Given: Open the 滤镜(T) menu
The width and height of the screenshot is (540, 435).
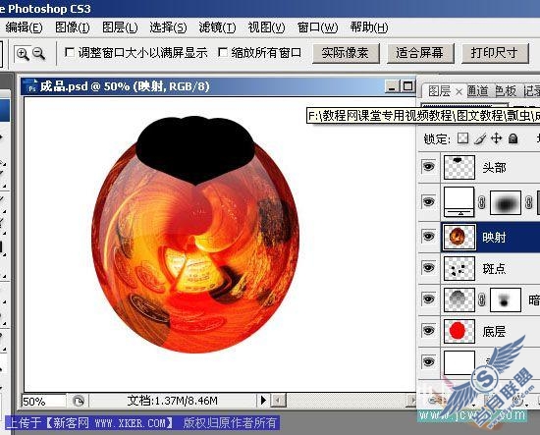Looking at the screenshot, I should click(217, 27).
